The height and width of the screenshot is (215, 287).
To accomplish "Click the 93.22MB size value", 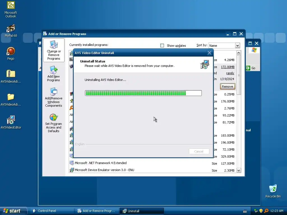I will (228, 115).
